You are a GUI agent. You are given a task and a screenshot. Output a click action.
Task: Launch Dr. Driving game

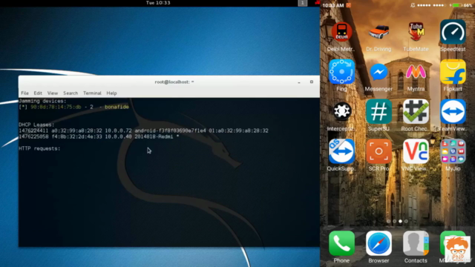(379, 32)
